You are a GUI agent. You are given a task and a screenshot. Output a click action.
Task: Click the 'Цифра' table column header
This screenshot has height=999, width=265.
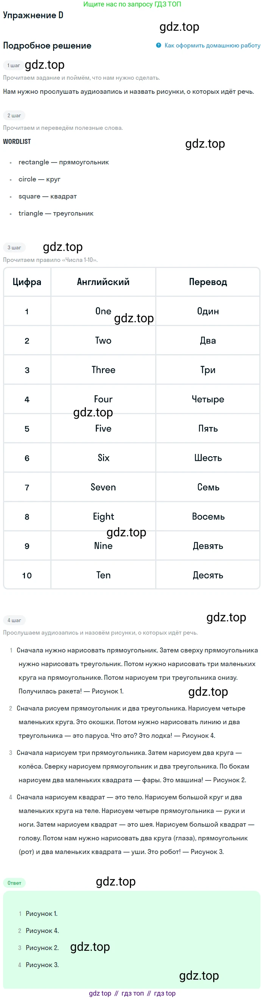[27, 282]
